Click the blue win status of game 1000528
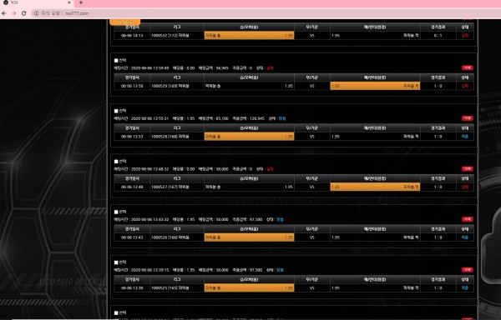 point(465,137)
